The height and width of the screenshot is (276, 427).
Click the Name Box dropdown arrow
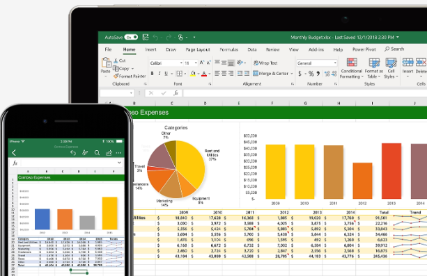point(131,93)
